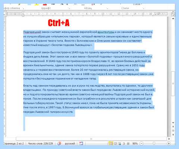The height and width of the screenshot is (149, 179).
Task: Open the spelling check status icon
Action: pyautogui.click(x=59, y=143)
